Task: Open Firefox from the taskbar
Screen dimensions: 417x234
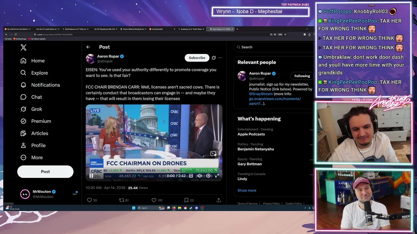Action: (x=174, y=208)
